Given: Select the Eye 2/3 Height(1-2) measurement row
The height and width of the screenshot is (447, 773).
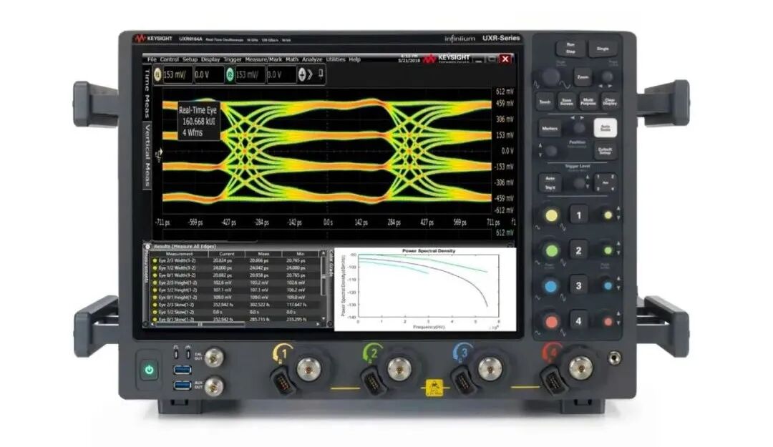Looking at the screenshot, I should coord(237,283).
